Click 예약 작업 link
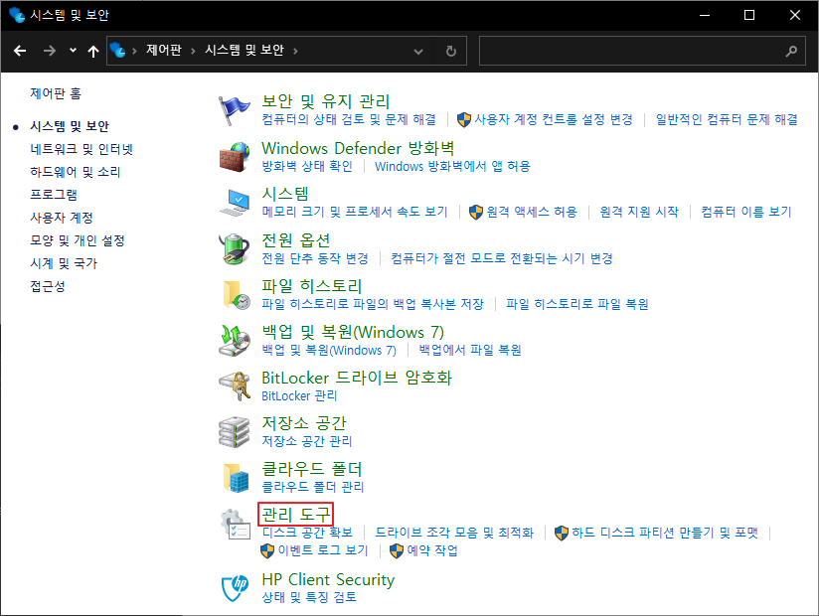The width and height of the screenshot is (819, 616). [x=432, y=550]
